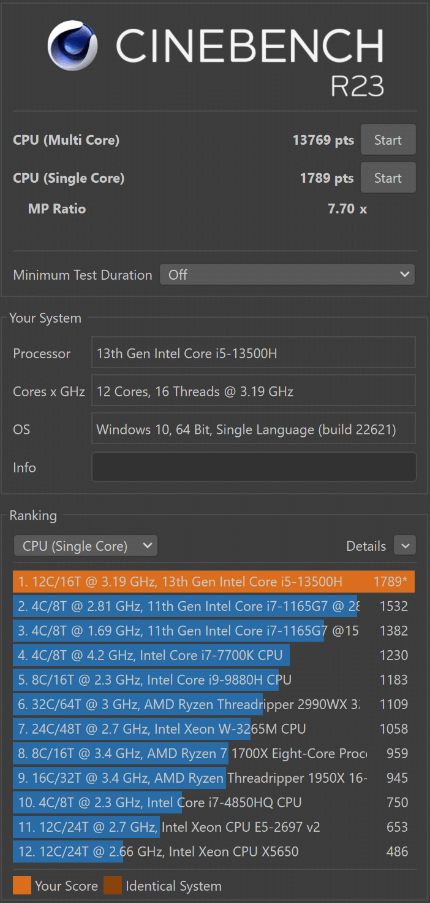Click the CPU (Multi Core) label
Image resolution: width=430 pixels, height=903 pixels.
66,140
